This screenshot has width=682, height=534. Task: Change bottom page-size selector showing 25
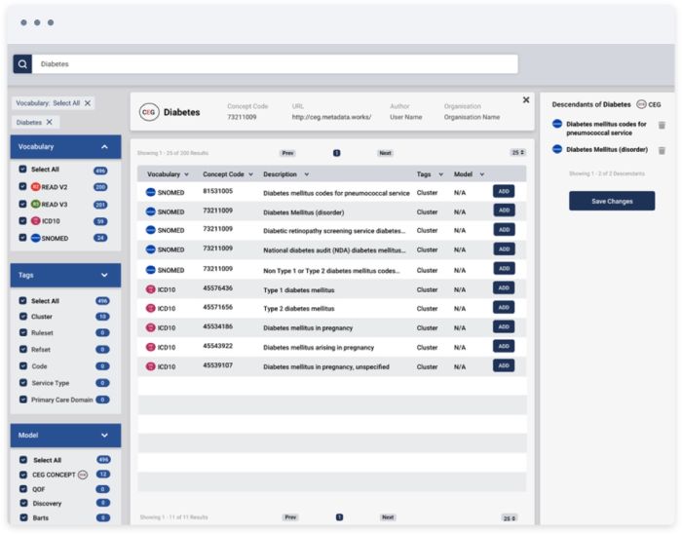[509, 518]
